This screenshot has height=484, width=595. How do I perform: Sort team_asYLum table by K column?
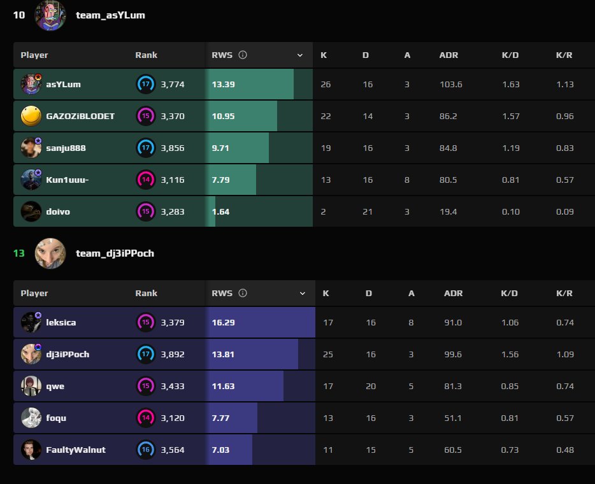324,55
